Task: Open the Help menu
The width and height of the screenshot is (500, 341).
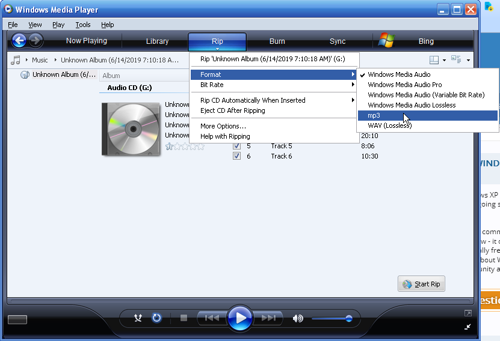Action: point(108,25)
